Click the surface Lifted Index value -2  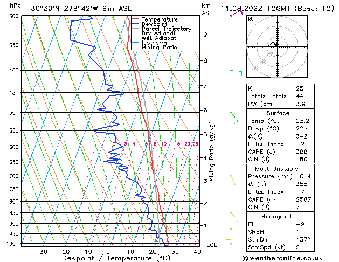[x=300, y=144]
